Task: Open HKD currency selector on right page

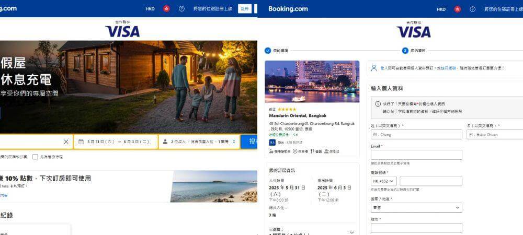Action: pos(441,9)
